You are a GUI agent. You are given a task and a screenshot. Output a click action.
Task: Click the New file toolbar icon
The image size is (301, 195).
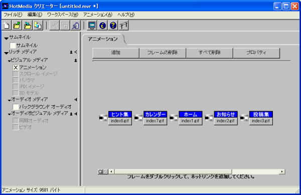point(7,25)
